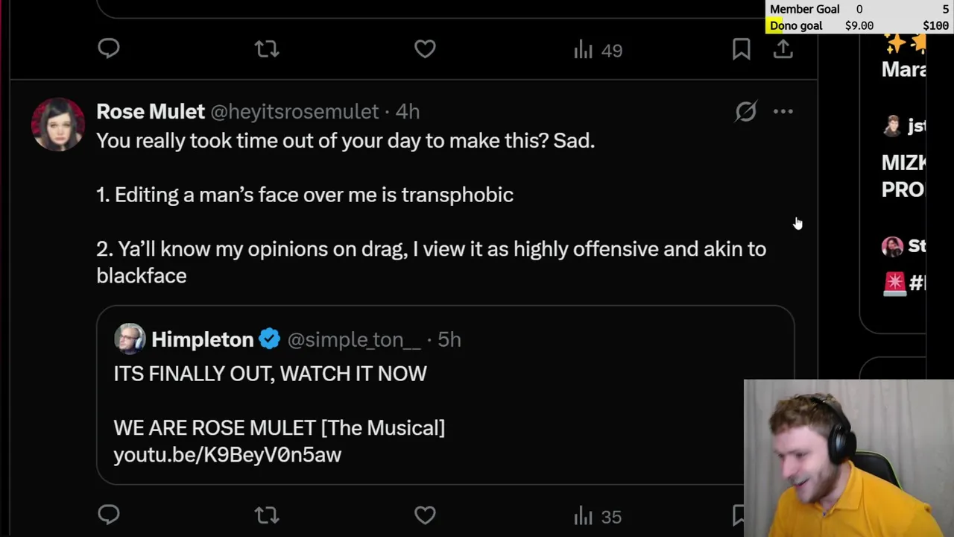View analytics showing 49 views
This screenshot has width=954, height=537.
click(x=598, y=50)
